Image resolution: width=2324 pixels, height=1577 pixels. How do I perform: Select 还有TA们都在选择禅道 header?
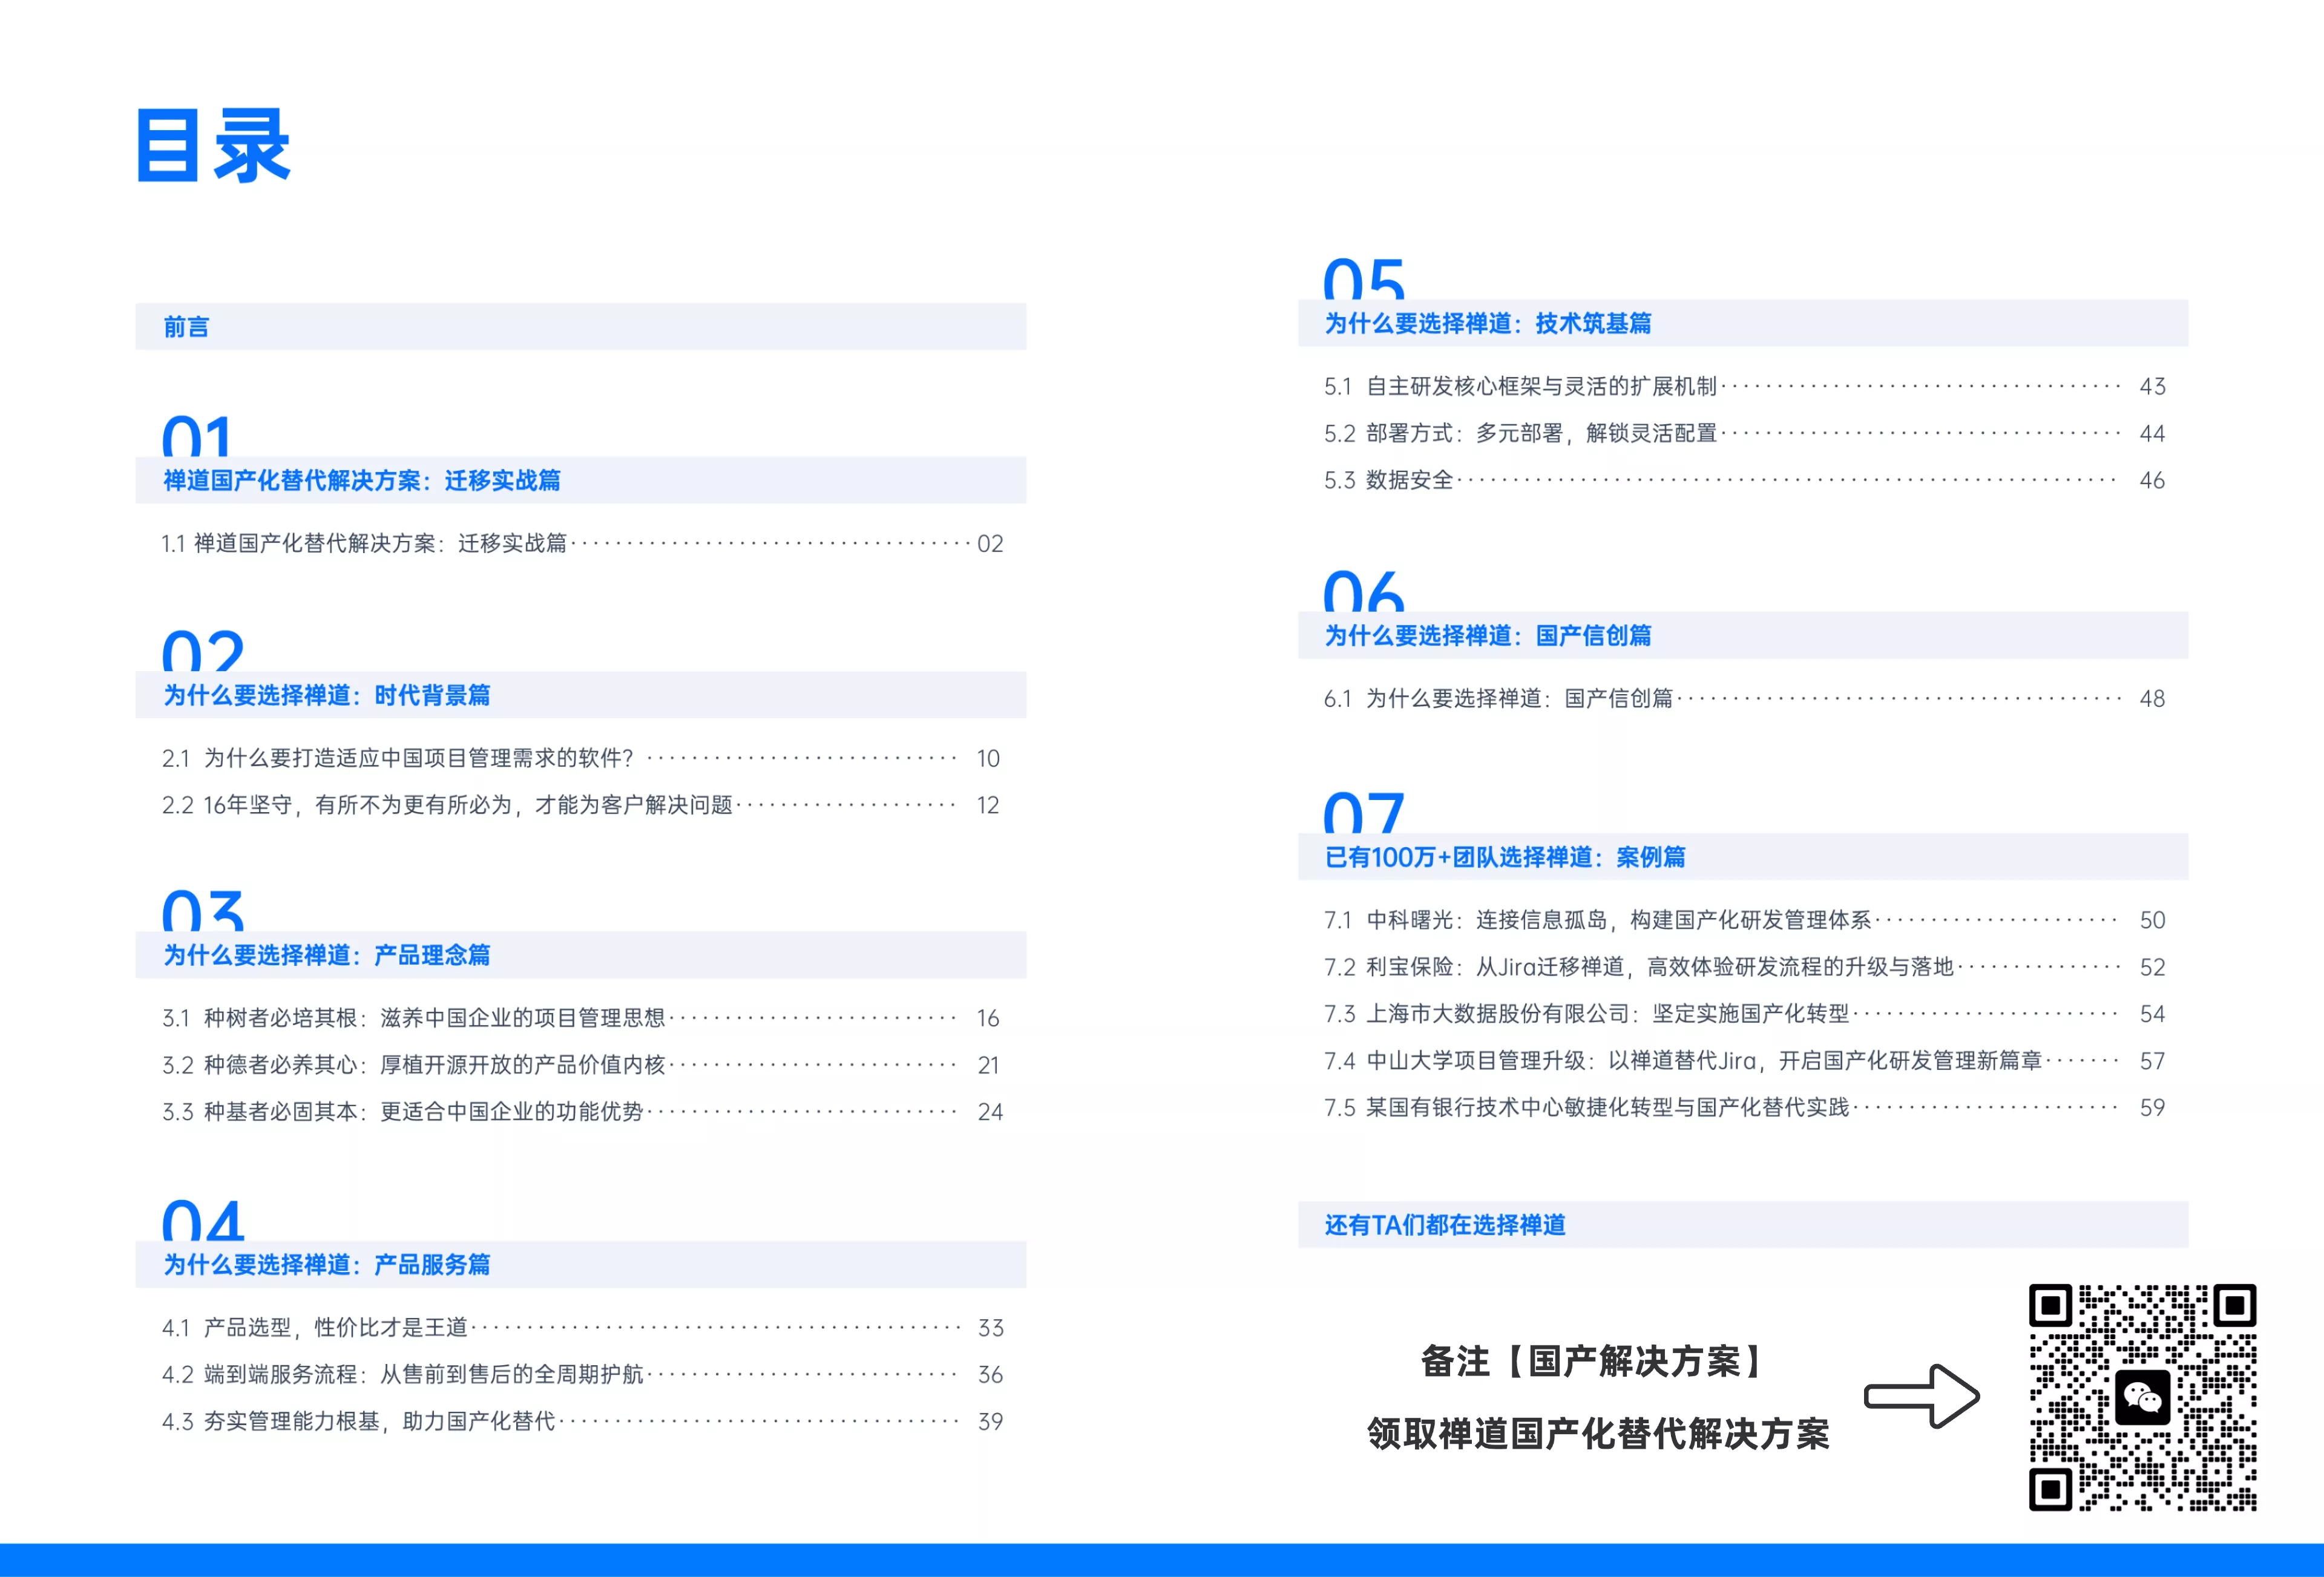pos(1445,1225)
